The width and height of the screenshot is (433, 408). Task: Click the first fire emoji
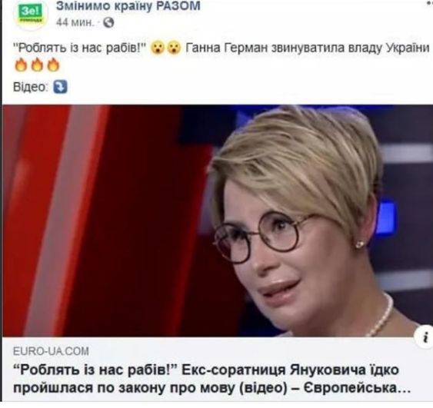(x=21, y=65)
